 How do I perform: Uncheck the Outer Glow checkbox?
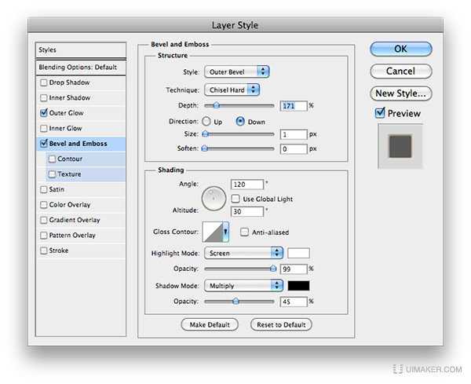43,113
